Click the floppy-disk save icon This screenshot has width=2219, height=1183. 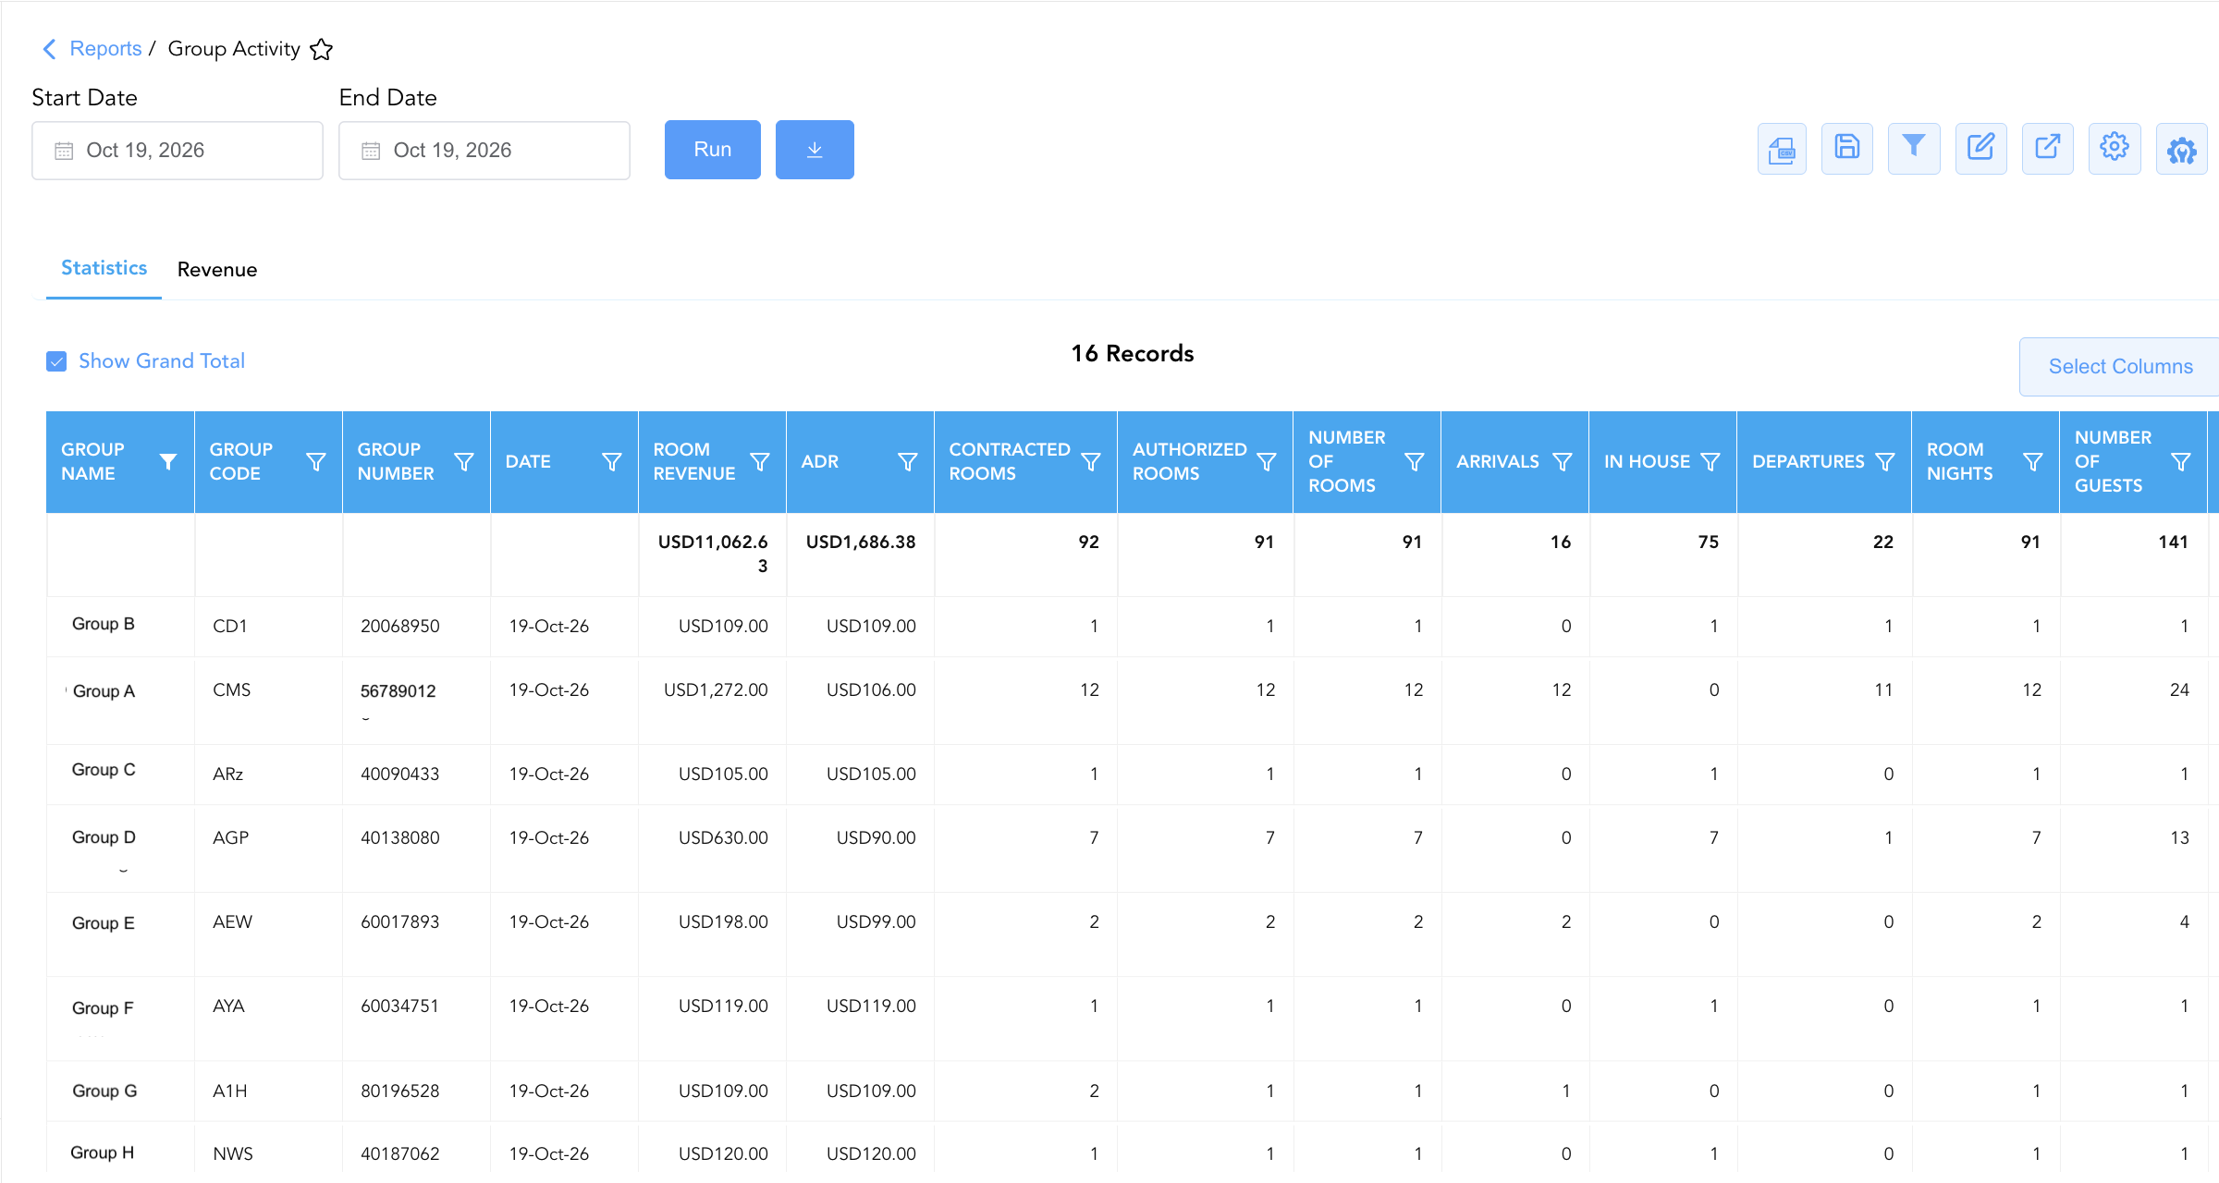1847,149
